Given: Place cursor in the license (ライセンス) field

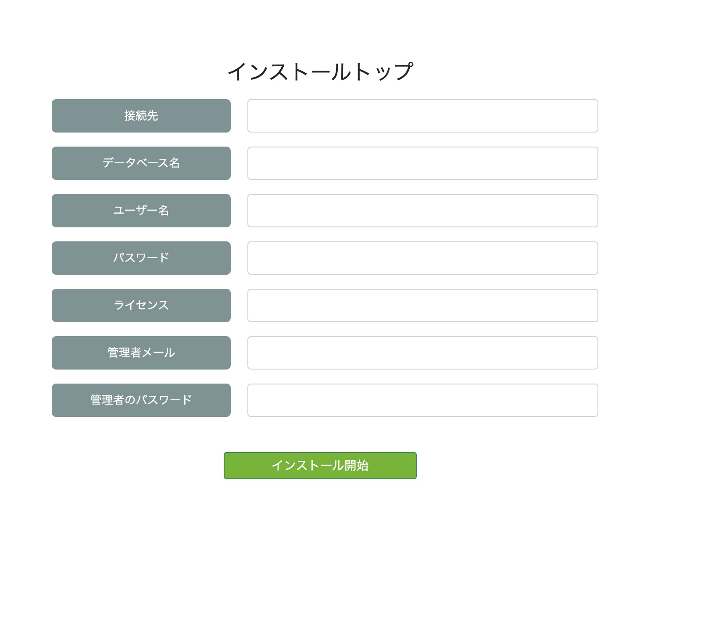Looking at the screenshot, I should [x=422, y=305].
